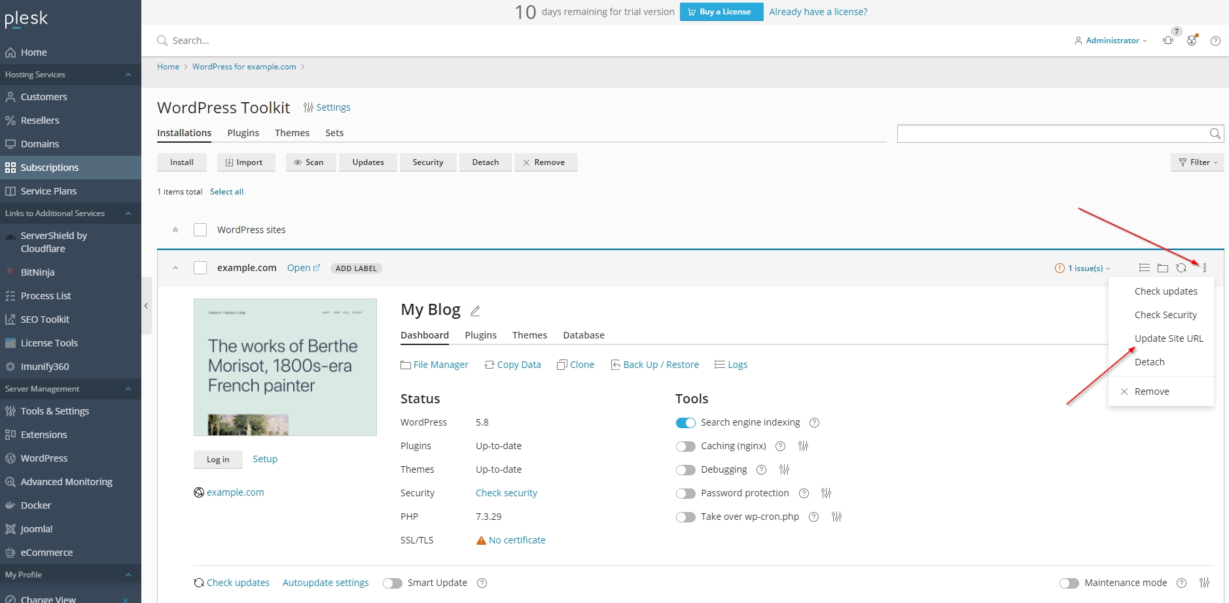Open Clone for example.com
The width and height of the screenshot is (1229, 603).
point(576,365)
